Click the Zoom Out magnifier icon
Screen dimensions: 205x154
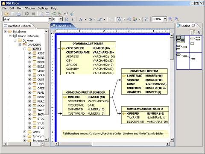click(176, 19)
